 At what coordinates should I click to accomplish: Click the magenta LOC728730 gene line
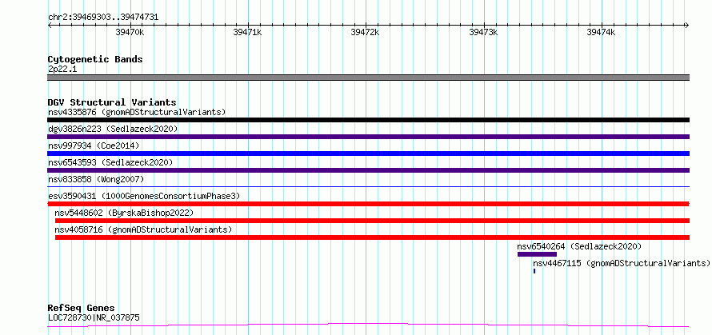(x=368, y=325)
